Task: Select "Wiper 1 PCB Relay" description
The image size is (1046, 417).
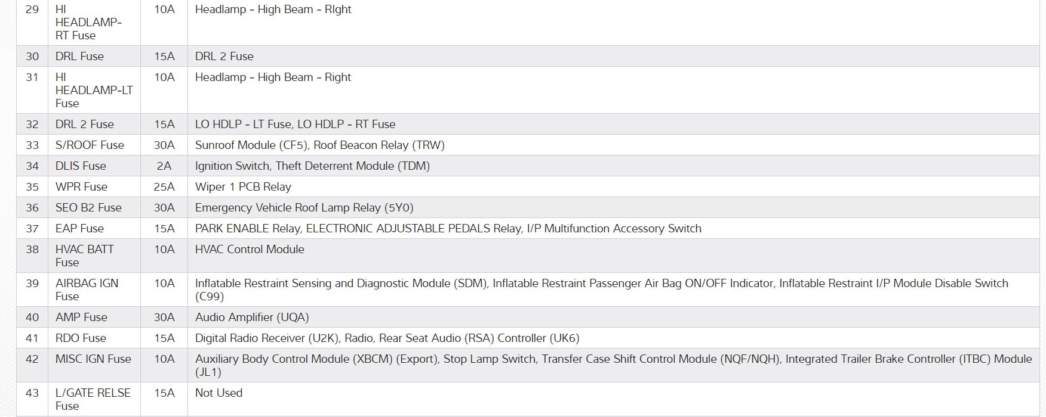Action: (x=243, y=187)
